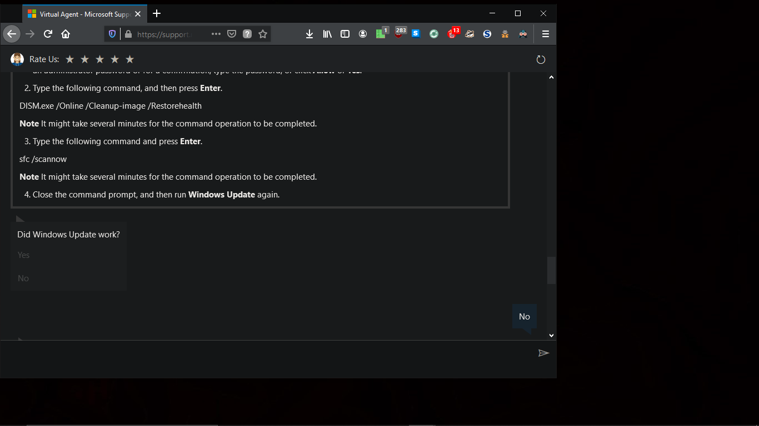Open the Library menu

(x=327, y=34)
